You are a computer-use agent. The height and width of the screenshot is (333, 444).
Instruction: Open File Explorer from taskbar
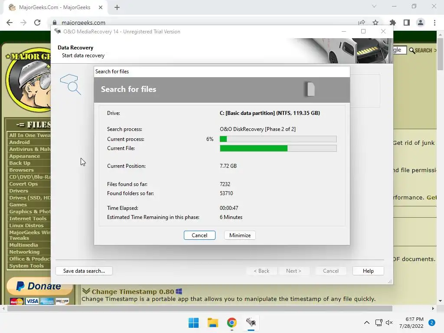click(x=212, y=323)
